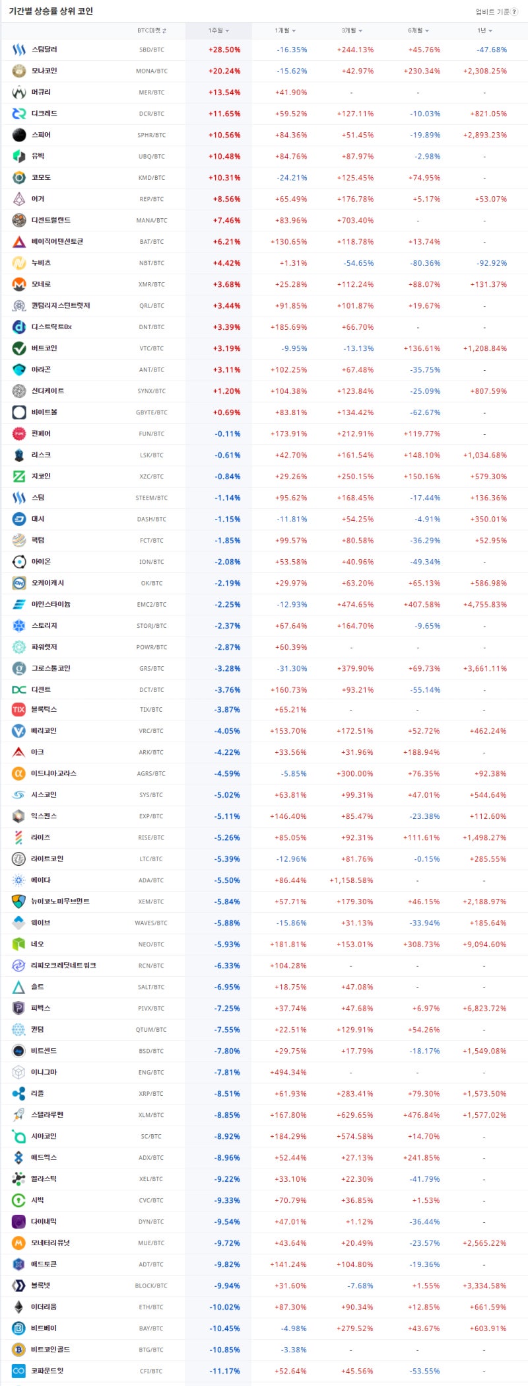The width and height of the screenshot is (528, 1386).
Task: Sort by 3개월 column header
Action: [x=352, y=30]
